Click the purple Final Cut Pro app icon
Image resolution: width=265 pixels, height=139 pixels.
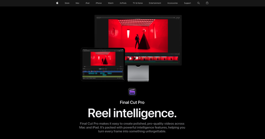pos(132,92)
